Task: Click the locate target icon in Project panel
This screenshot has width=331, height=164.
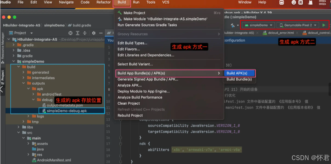Action: [x=71, y=33]
